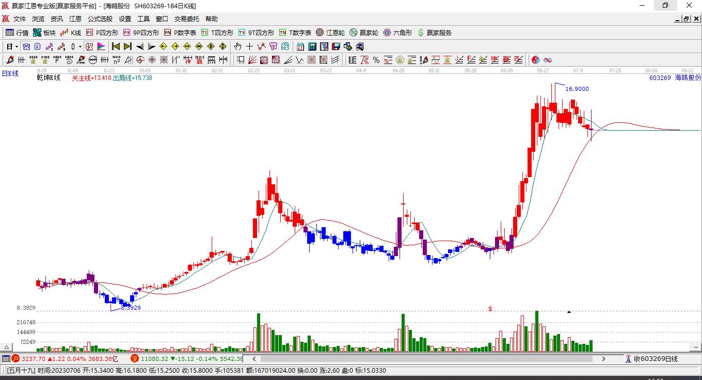Jump to first bar with skip-start icon
The image size is (702, 380).
116,46
